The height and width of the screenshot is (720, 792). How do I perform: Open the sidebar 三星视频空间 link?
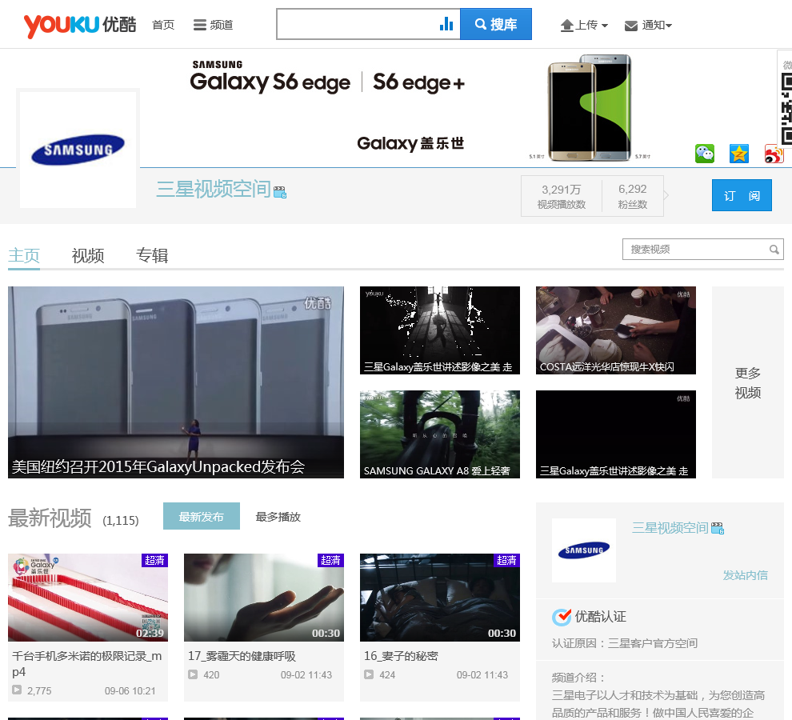(670, 528)
